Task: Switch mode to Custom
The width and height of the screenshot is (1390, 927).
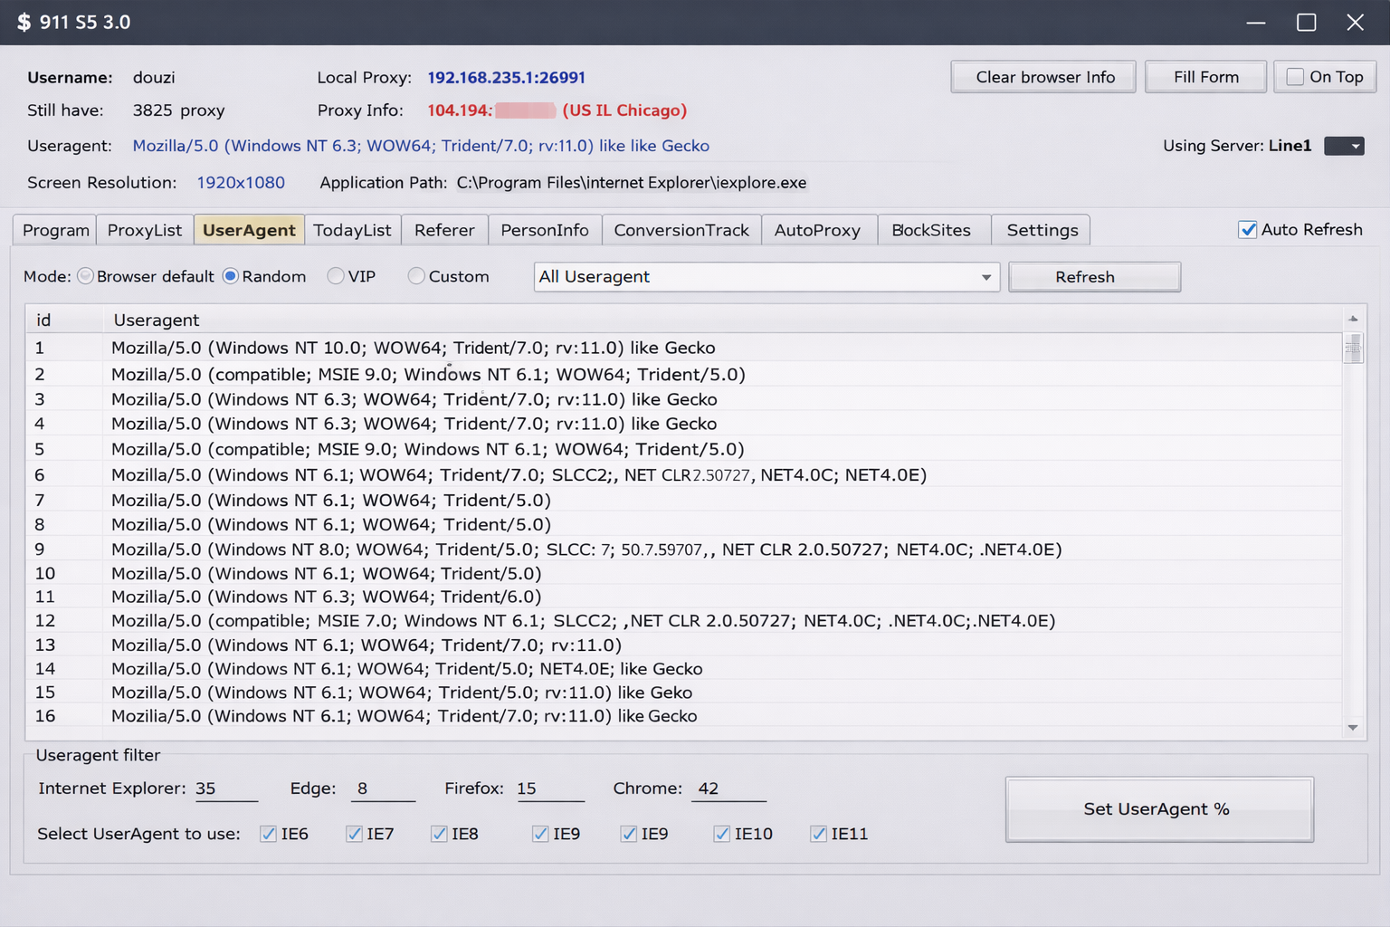Action: 416,276
